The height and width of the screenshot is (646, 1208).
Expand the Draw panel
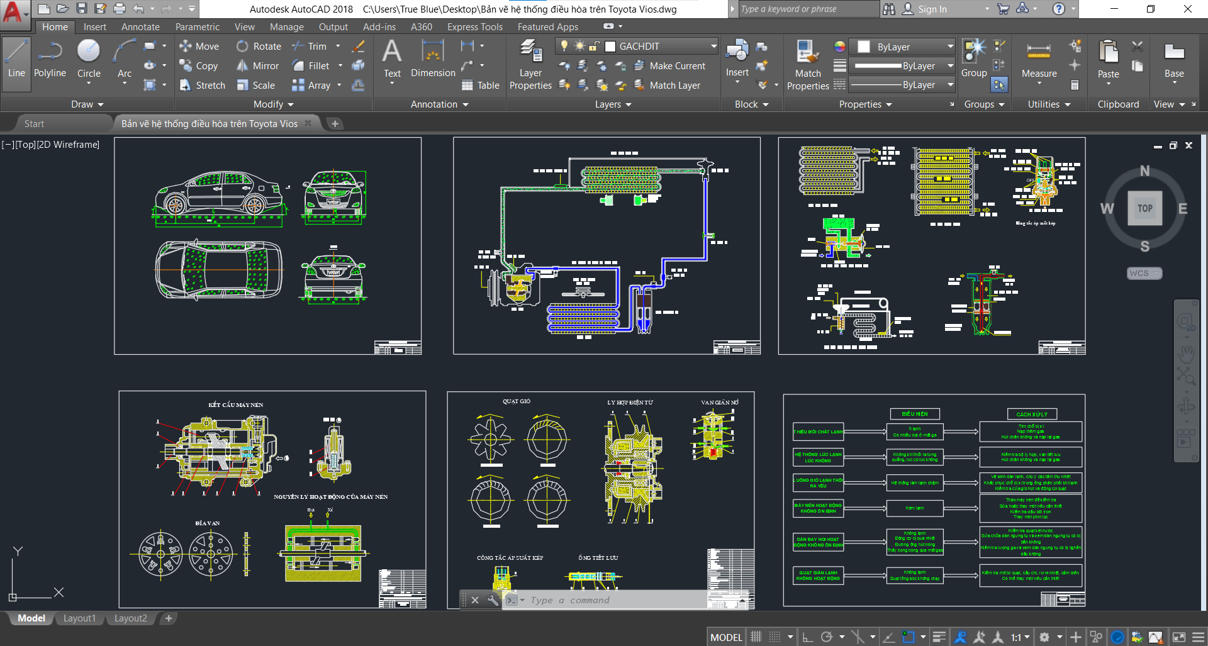(x=87, y=104)
